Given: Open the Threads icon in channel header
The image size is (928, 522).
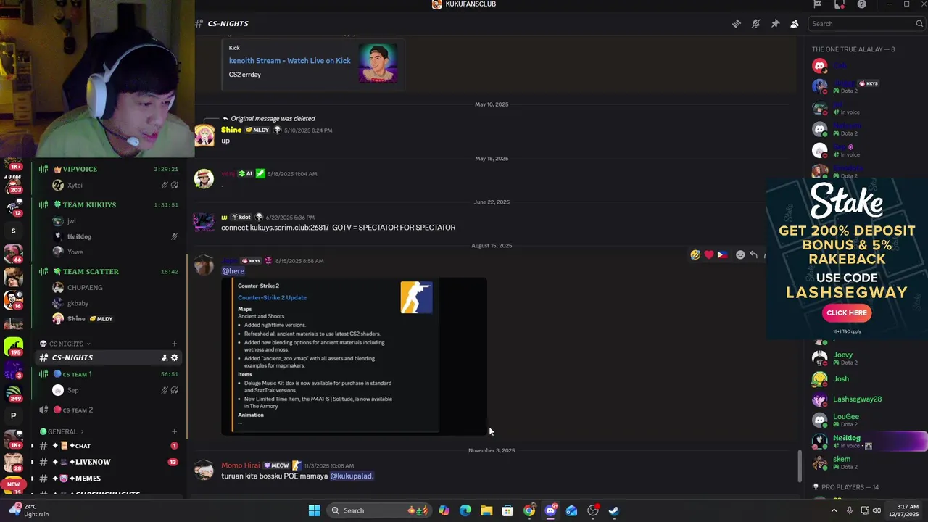Looking at the screenshot, I should 737,24.
